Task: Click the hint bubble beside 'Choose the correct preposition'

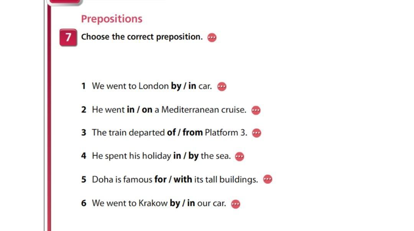Action: coord(212,38)
